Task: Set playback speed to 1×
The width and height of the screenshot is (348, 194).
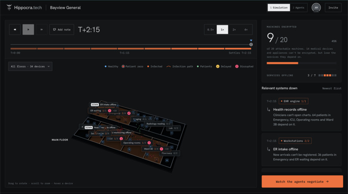Action: click(x=222, y=29)
